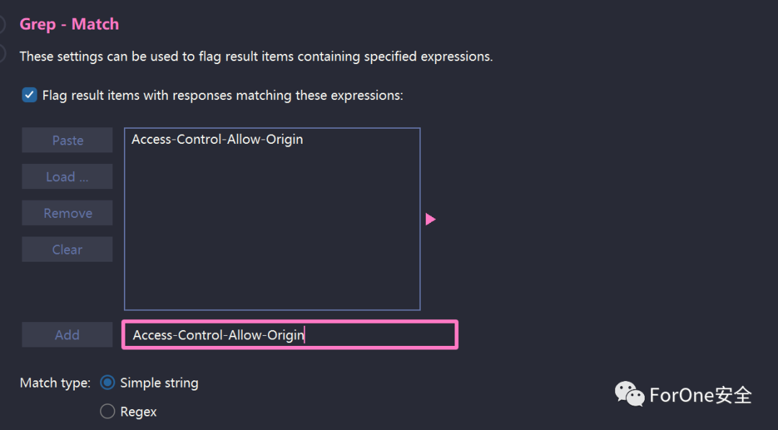This screenshot has width=778, height=430.
Task: Click the Remove button
Action: coord(67,213)
